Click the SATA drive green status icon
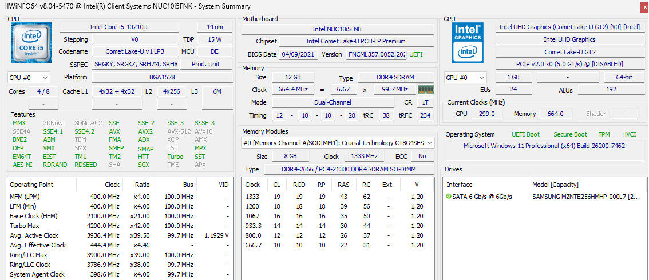Screen dimensions: 649x280 [x=449, y=197]
